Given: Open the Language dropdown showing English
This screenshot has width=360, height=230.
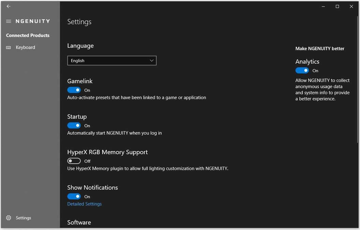Looking at the screenshot, I should tap(112, 61).
